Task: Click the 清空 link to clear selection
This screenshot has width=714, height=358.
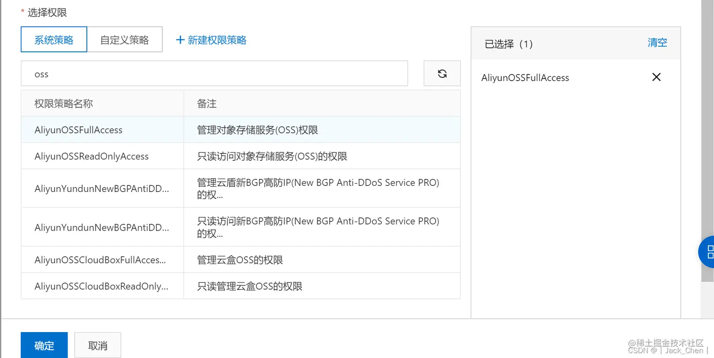Action: 657,43
